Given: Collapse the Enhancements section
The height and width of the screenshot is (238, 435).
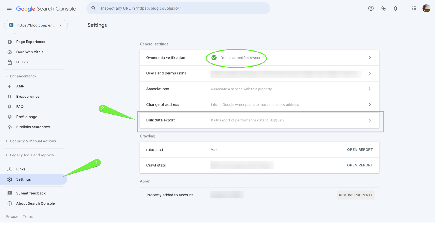Looking at the screenshot, I should (6, 76).
